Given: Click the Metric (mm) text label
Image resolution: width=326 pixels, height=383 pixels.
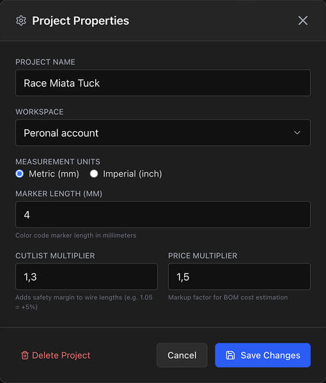Looking at the screenshot, I should pos(54,174).
